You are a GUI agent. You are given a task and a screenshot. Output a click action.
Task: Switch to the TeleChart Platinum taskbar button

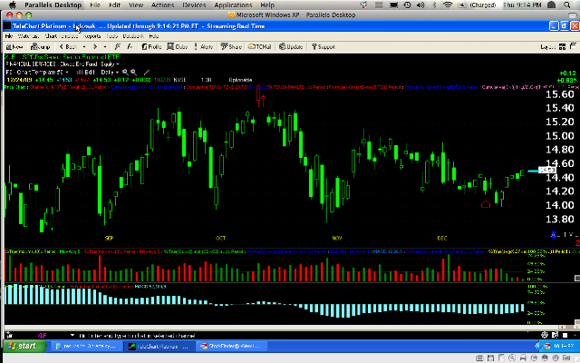159,347
